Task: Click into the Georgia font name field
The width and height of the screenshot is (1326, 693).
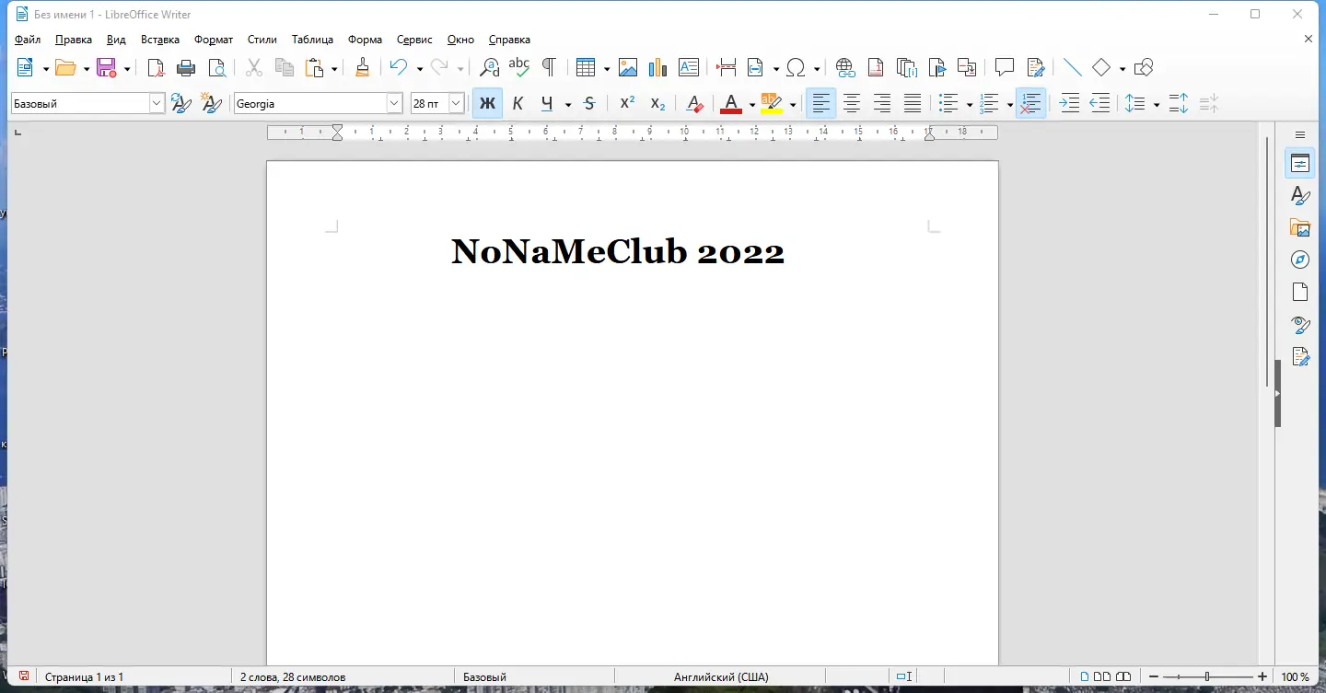Action: [310, 104]
